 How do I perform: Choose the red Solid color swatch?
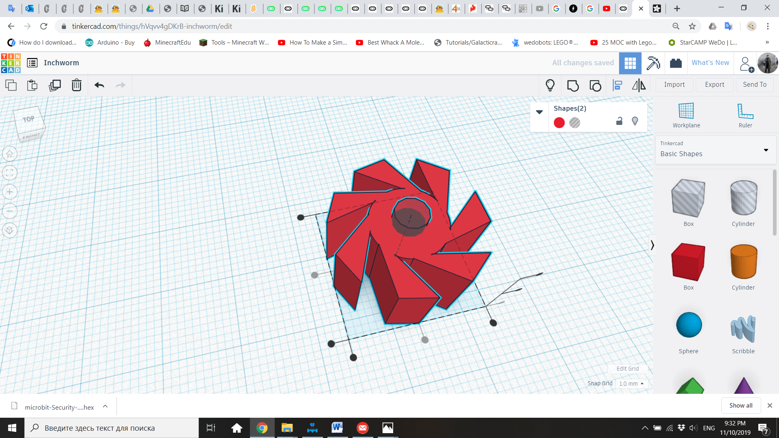(x=559, y=122)
